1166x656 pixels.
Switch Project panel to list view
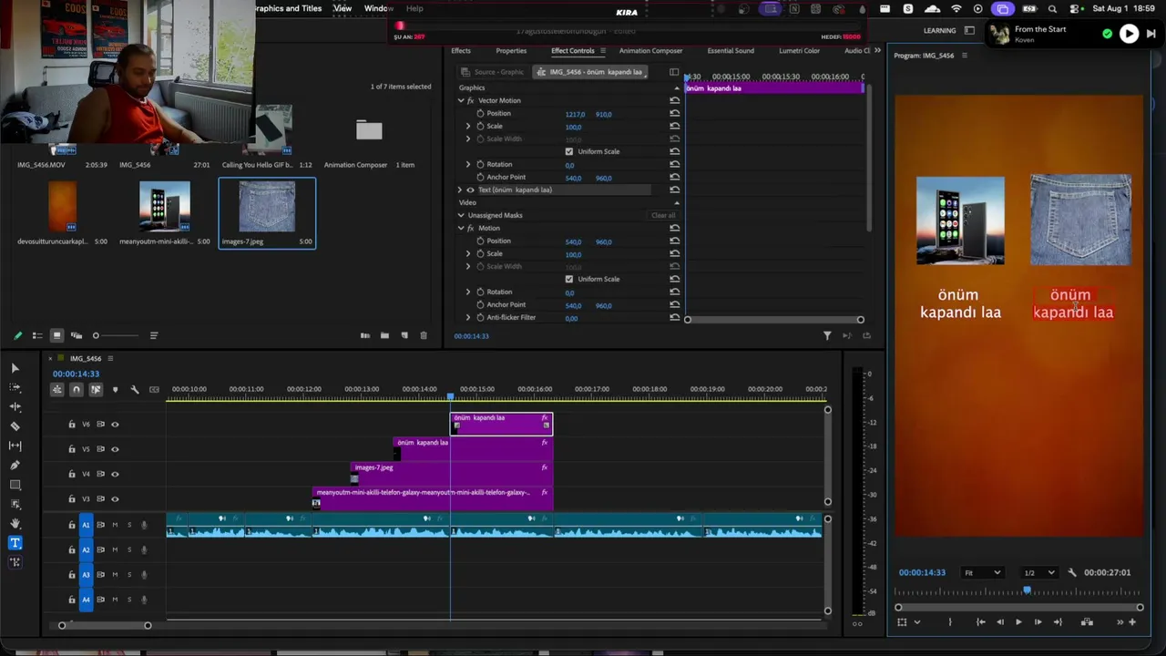(x=37, y=335)
